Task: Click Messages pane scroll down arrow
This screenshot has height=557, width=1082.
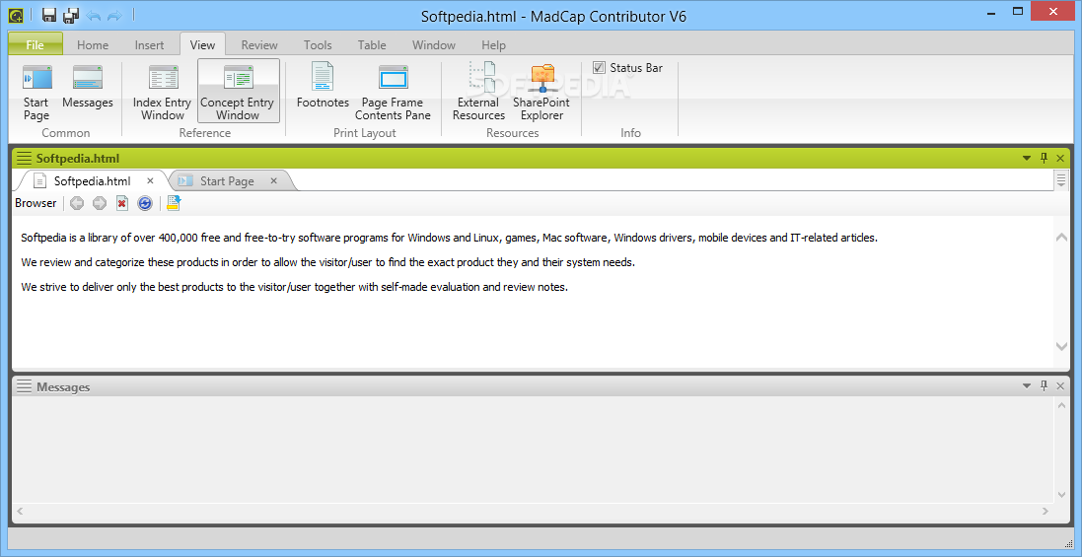Action: pos(1061,495)
